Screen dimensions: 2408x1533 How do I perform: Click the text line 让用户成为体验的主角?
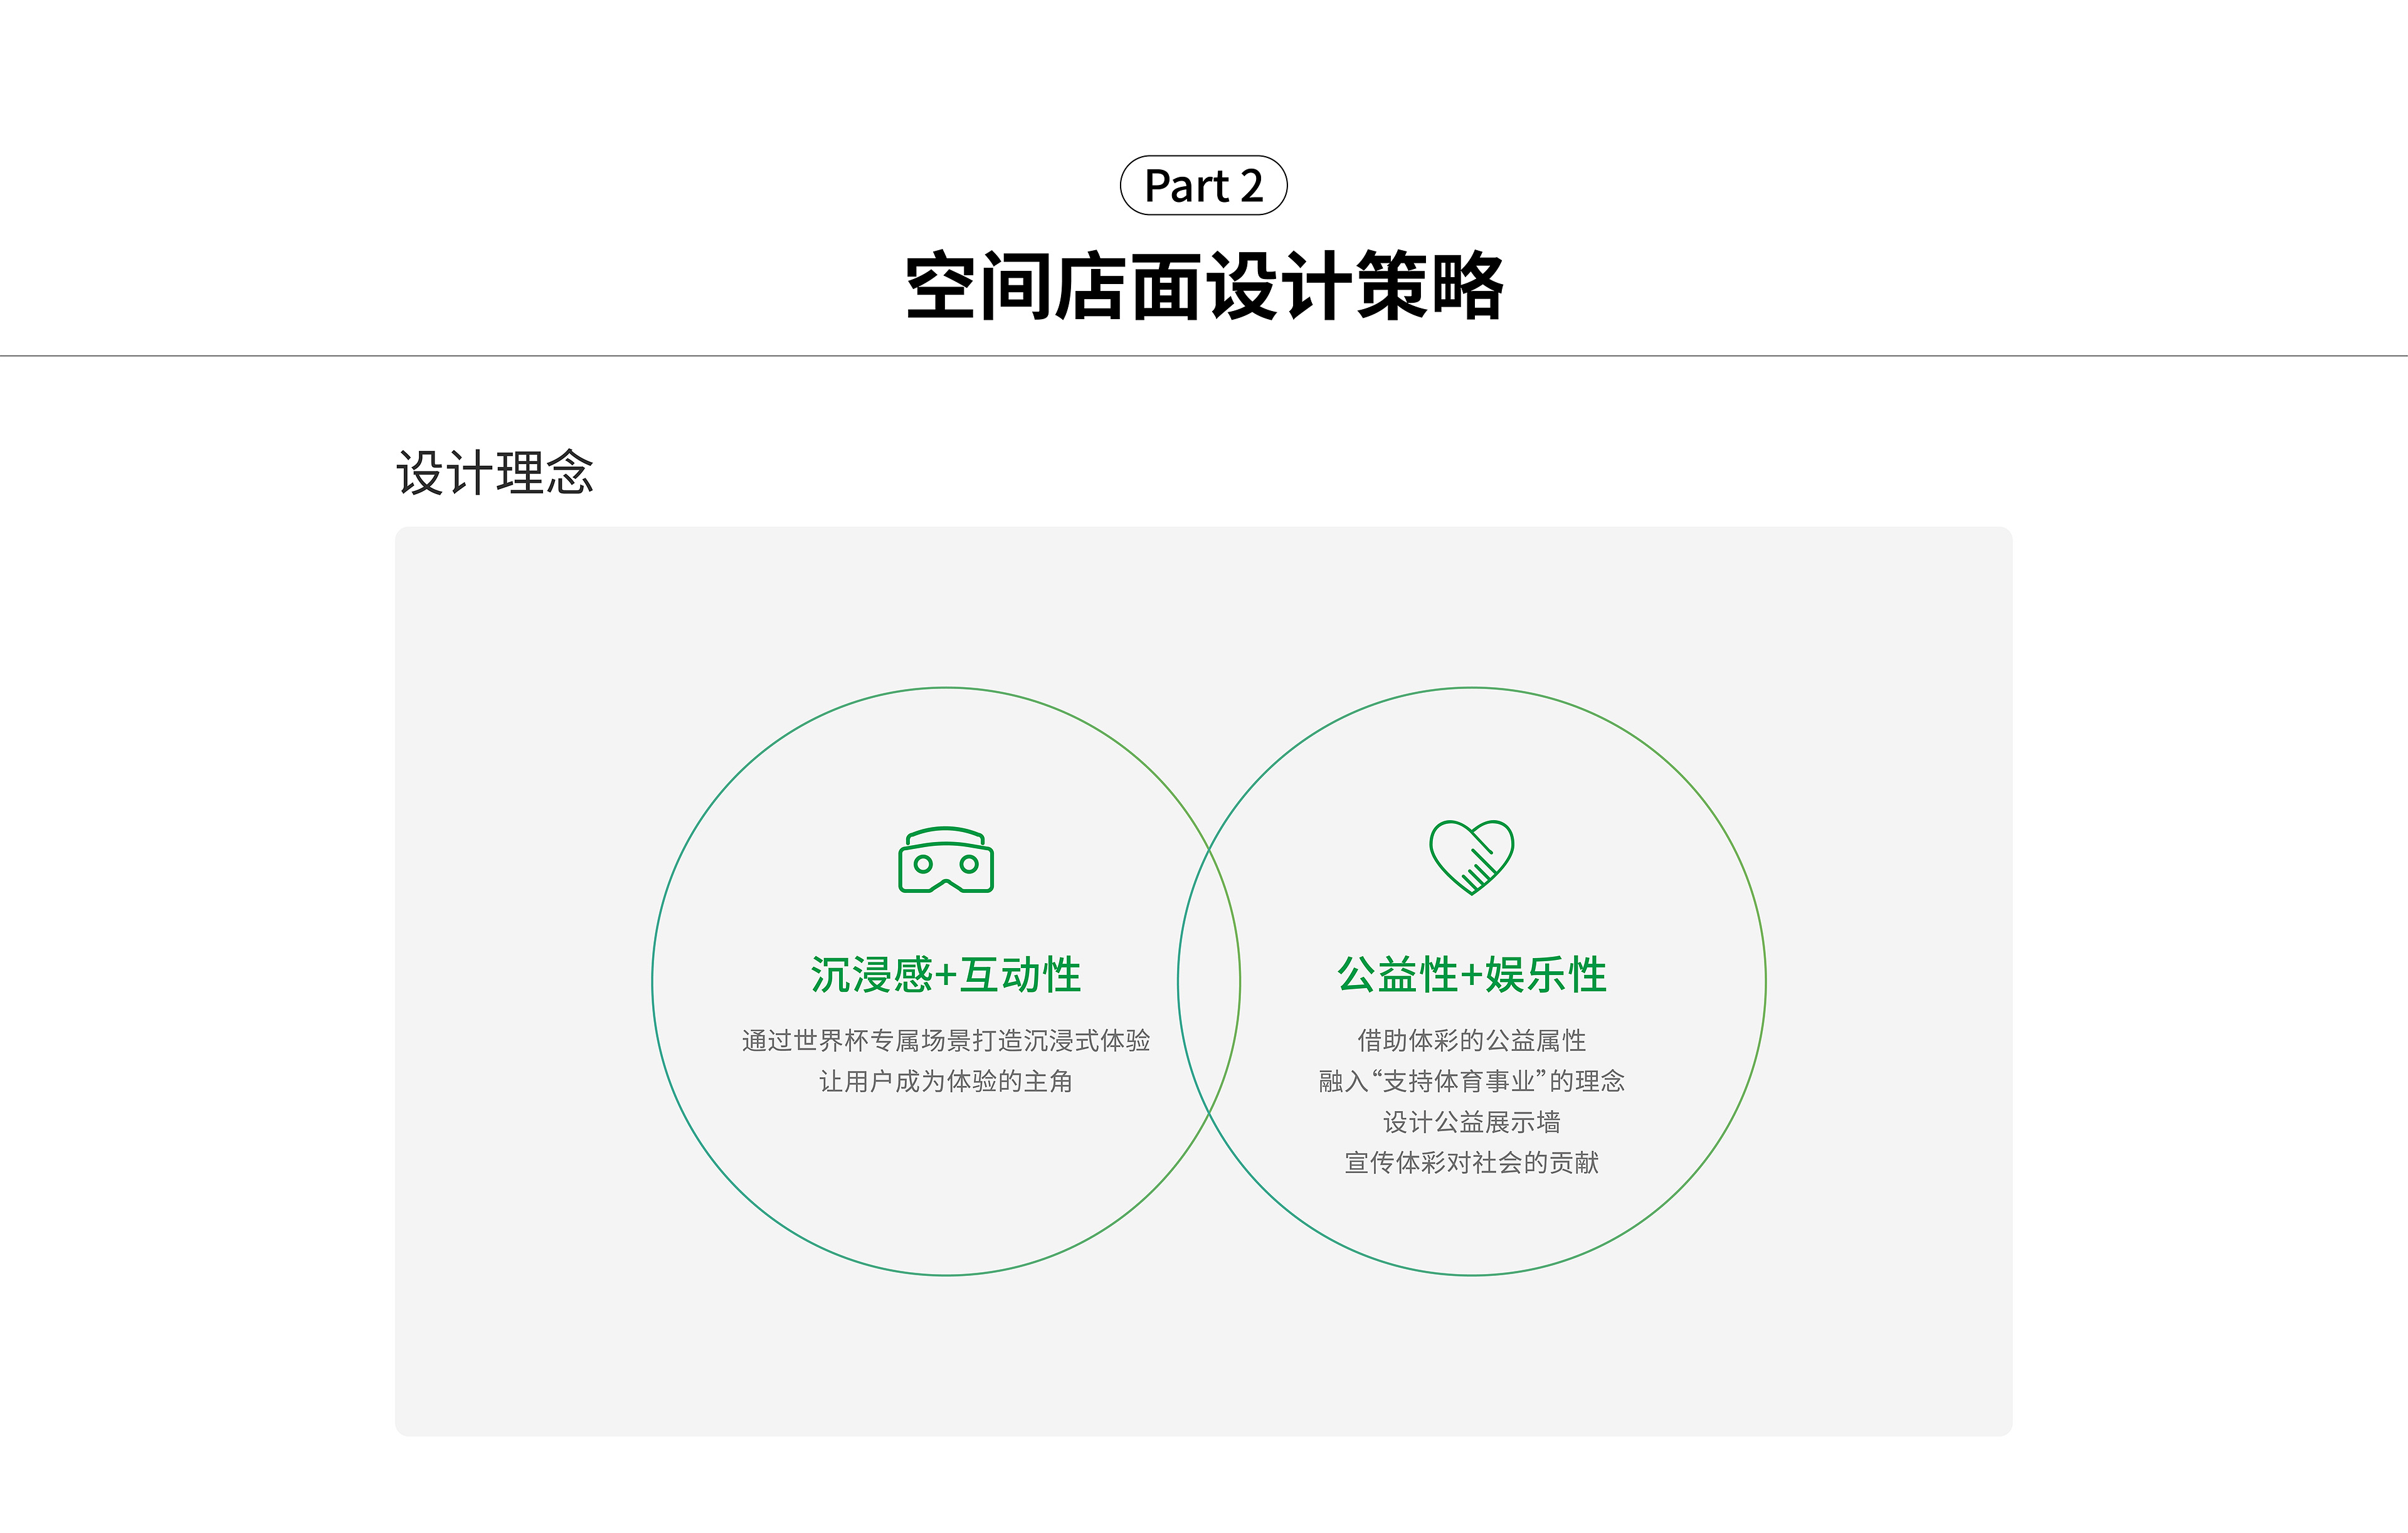coord(945,1082)
